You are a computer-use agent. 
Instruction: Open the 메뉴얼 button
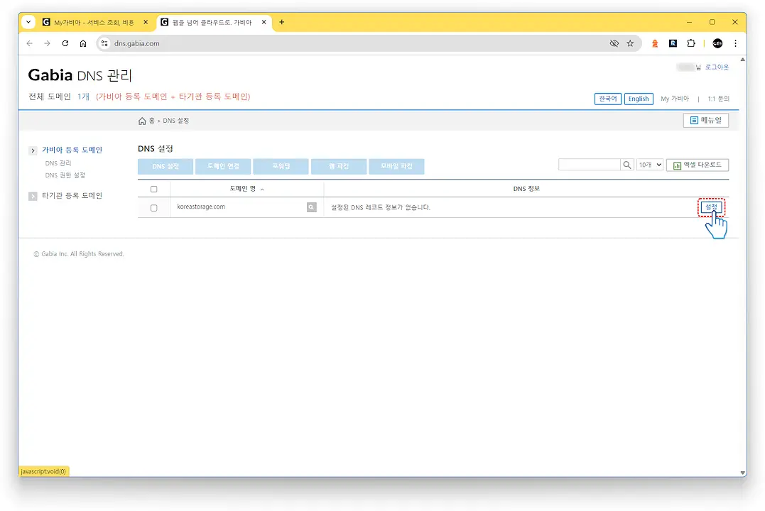706,121
